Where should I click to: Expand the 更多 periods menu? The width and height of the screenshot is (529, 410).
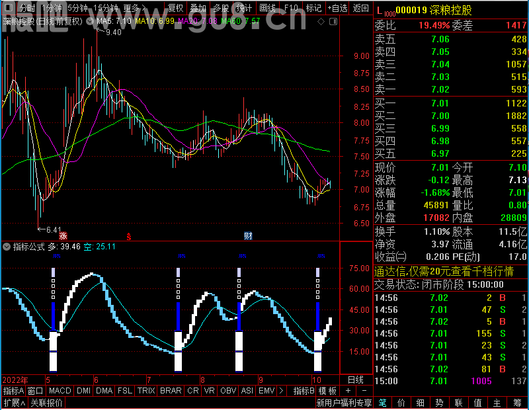(x=135, y=8)
